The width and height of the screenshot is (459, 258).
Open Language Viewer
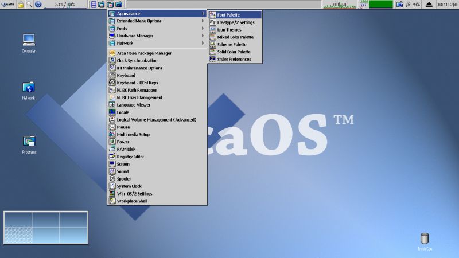[157, 105]
